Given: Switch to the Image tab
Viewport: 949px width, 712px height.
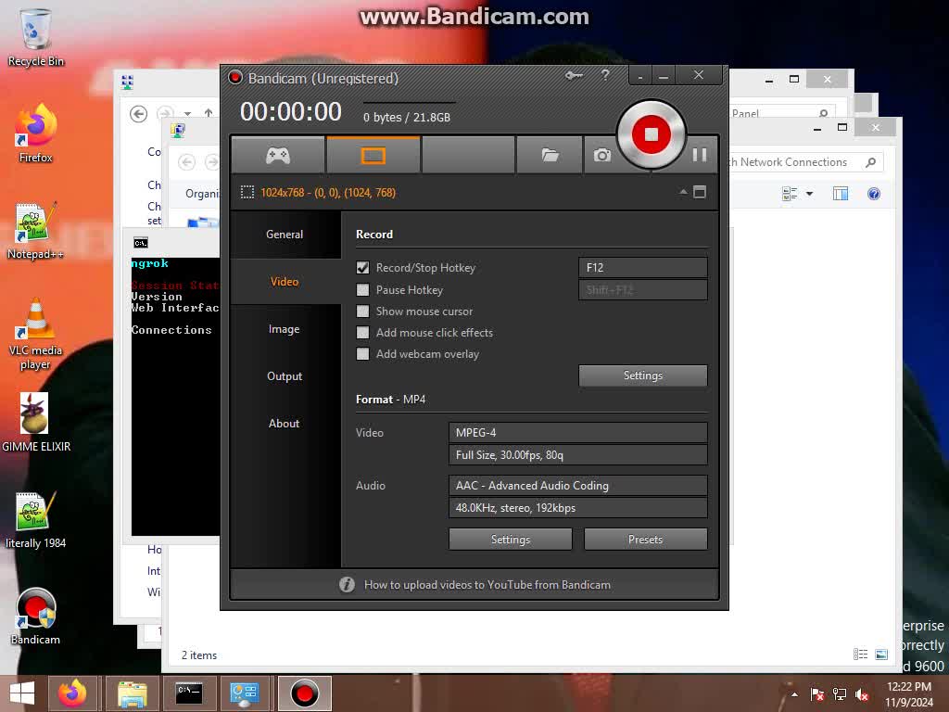Looking at the screenshot, I should pos(285,329).
